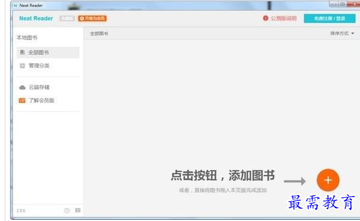Close the Neat Reader window
360x221 pixels.
(x=354, y=4)
